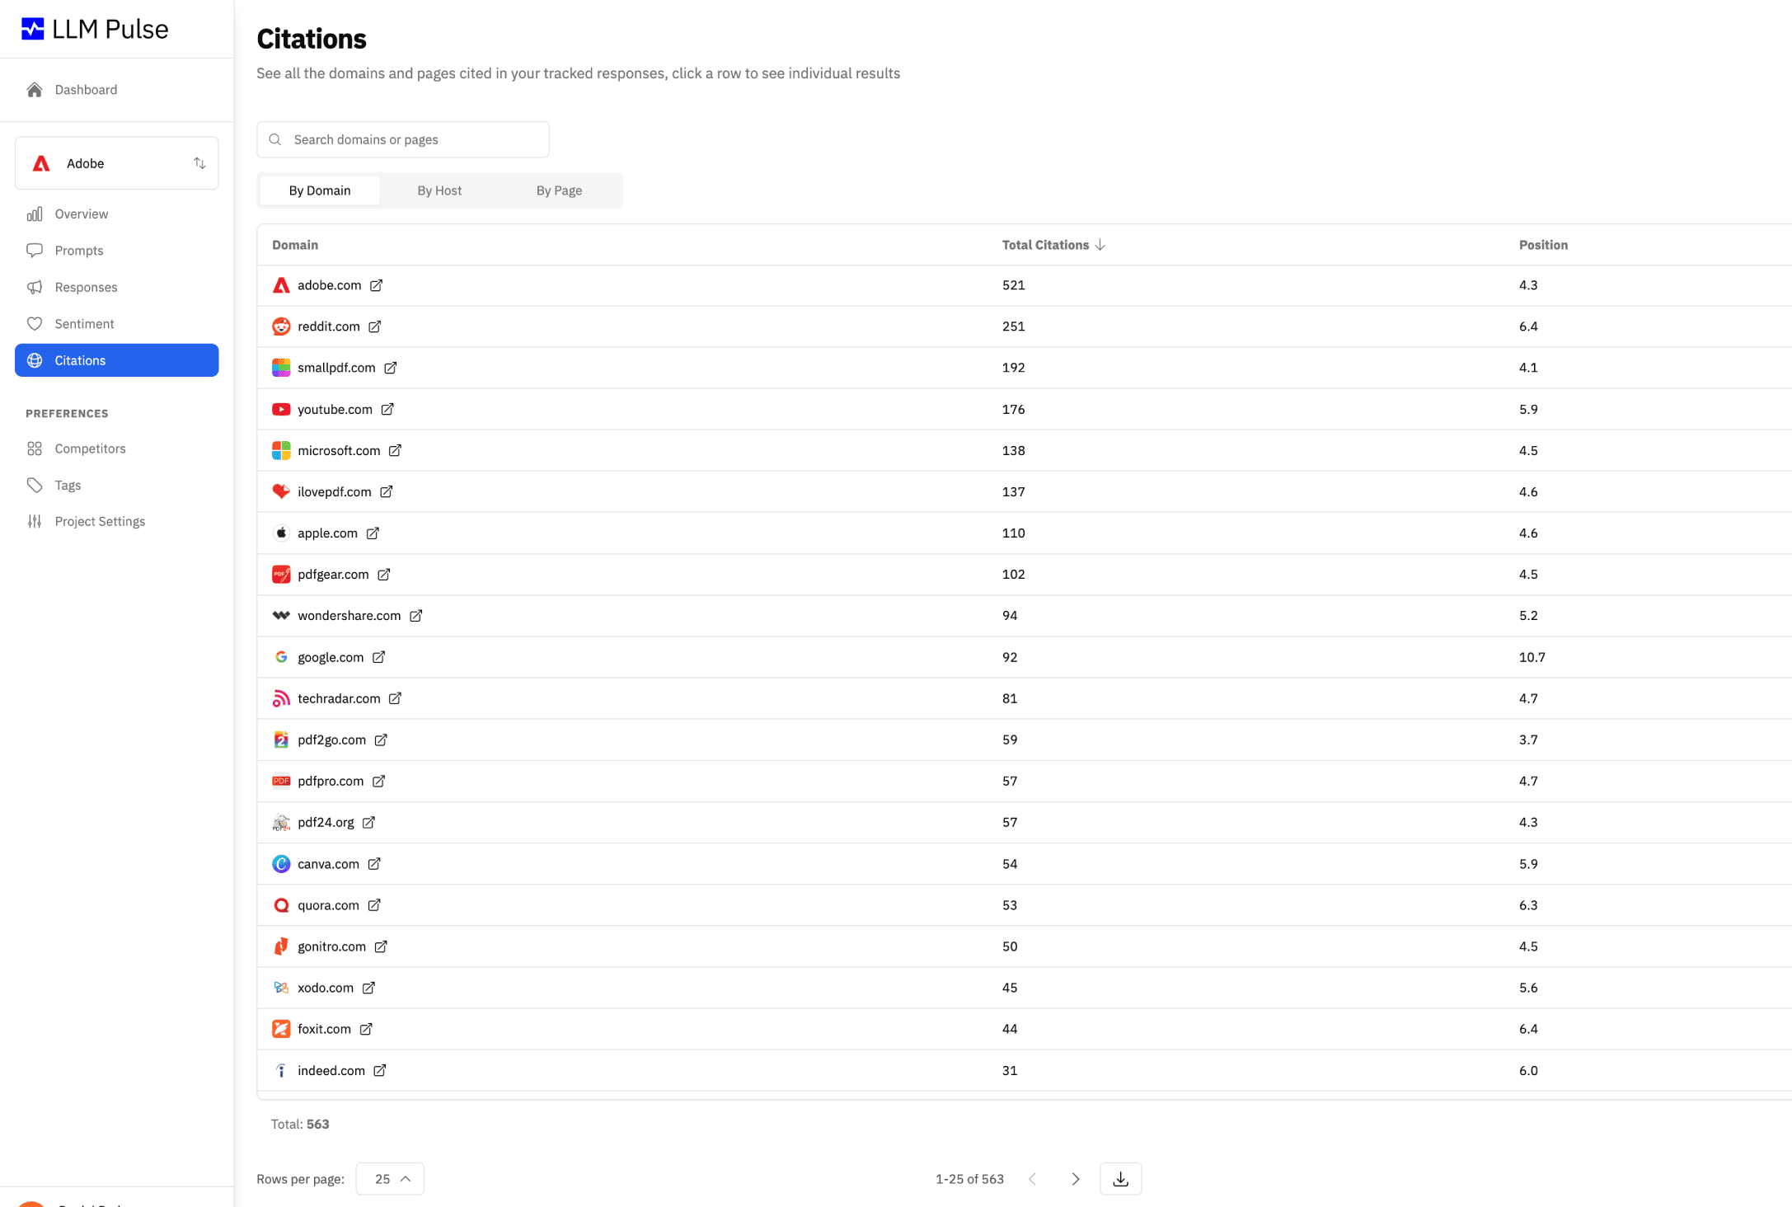1792x1207 pixels.
Task: Open wondershare.com external link icon
Action: pyautogui.click(x=416, y=616)
